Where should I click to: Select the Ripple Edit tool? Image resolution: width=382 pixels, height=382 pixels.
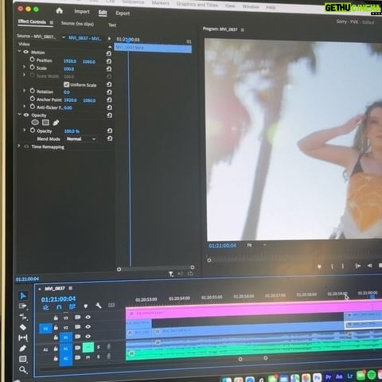point(23,317)
